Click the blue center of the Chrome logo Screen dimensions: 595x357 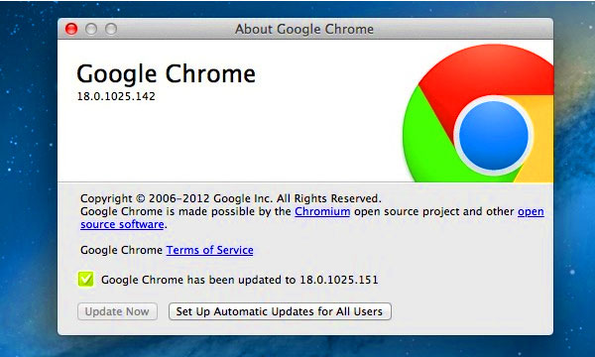(x=493, y=136)
